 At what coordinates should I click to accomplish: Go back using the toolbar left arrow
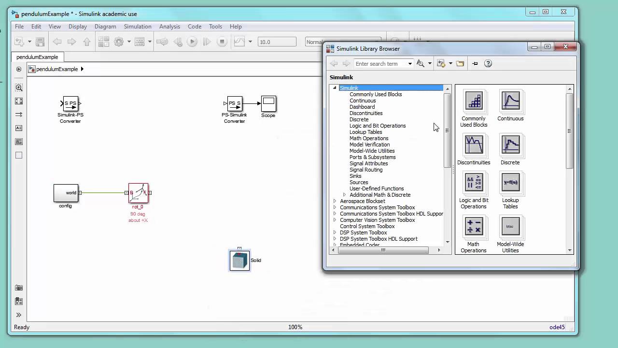coord(56,42)
